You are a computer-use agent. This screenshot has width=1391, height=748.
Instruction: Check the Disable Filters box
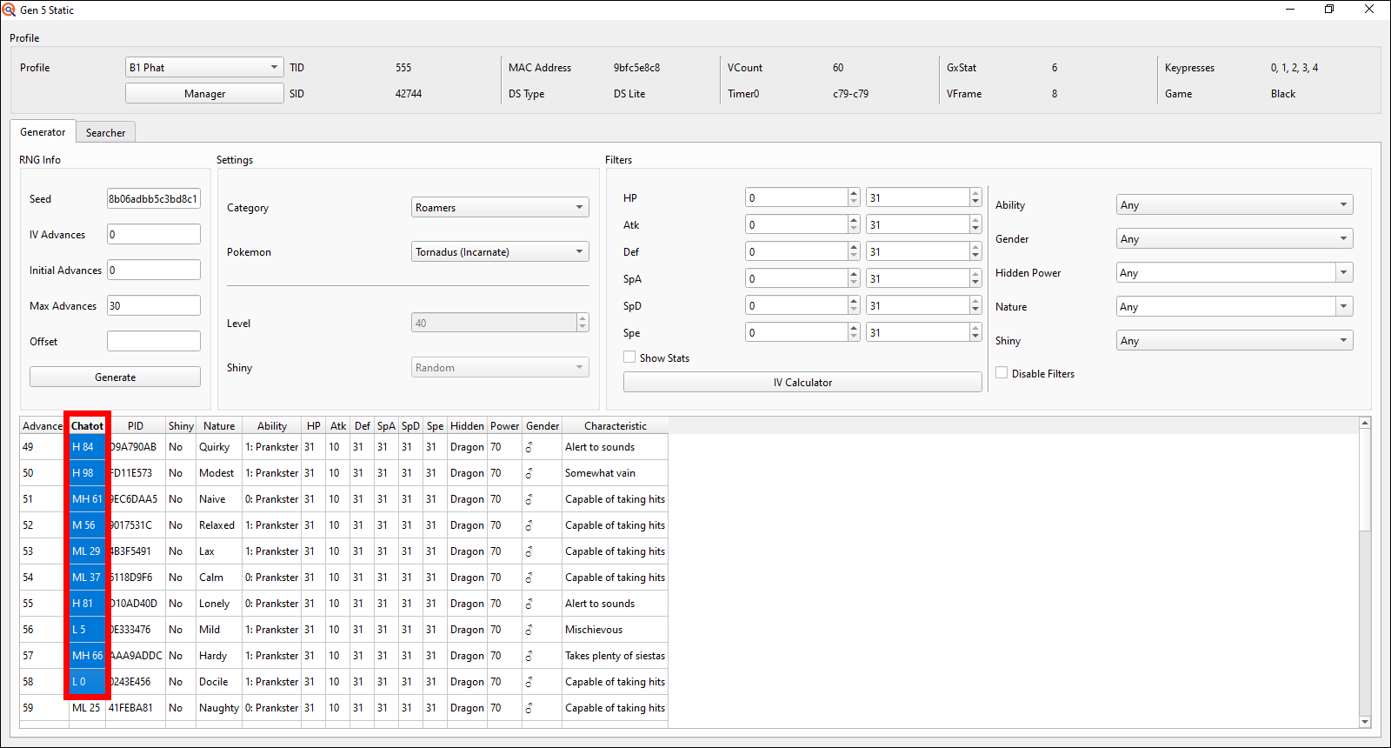point(1002,373)
